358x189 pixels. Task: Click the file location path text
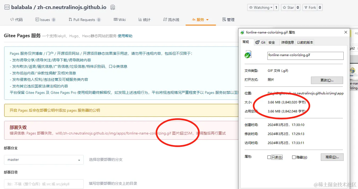[x=306, y=93]
